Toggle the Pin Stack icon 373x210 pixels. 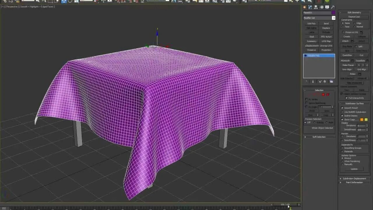pos(306,82)
